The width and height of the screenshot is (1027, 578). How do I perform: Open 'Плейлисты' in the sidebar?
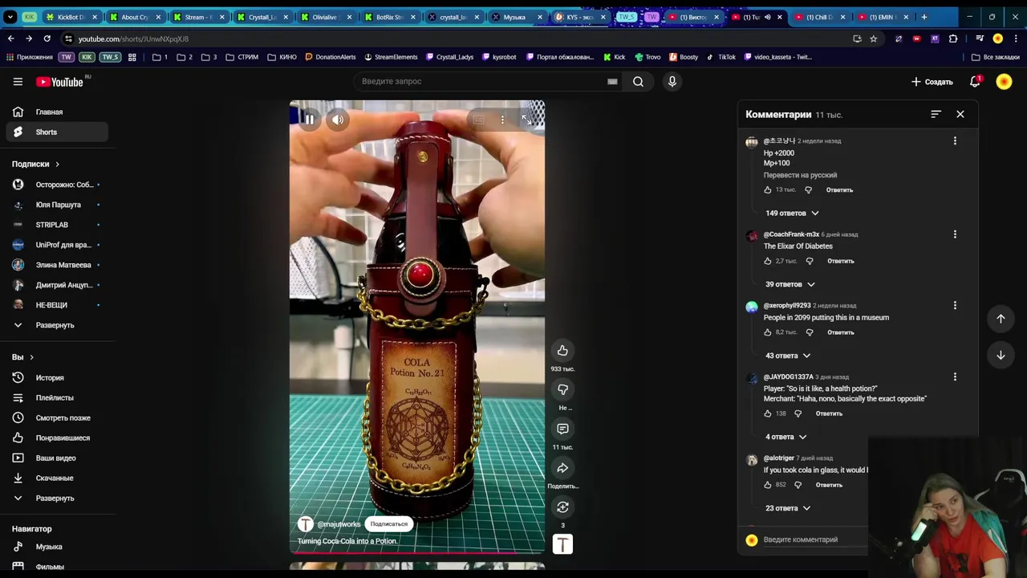tap(56, 397)
